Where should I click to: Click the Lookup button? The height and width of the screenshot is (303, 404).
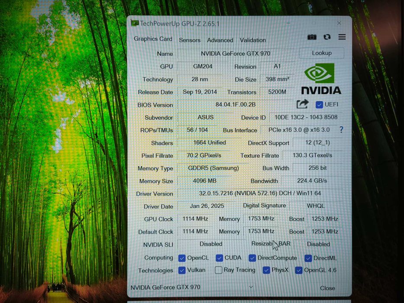click(x=322, y=53)
